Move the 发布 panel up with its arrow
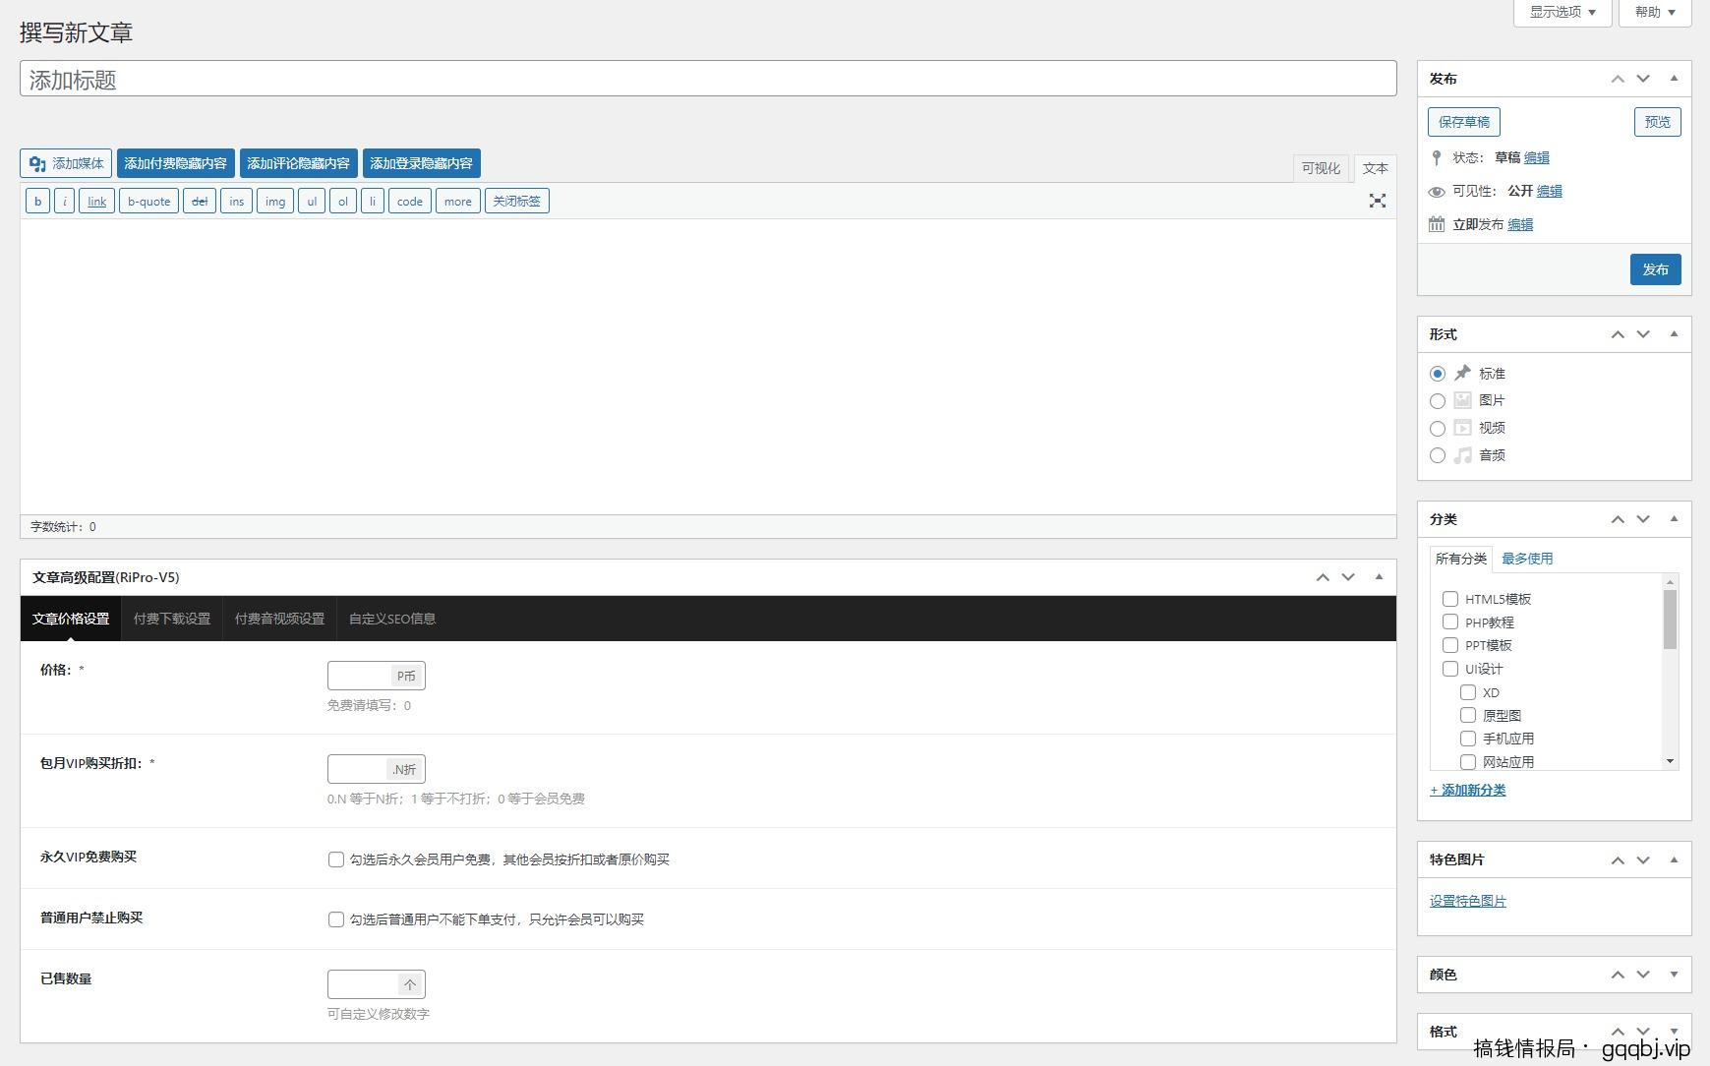Image resolution: width=1710 pixels, height=1066 pixels. [x=1617, y=79]
